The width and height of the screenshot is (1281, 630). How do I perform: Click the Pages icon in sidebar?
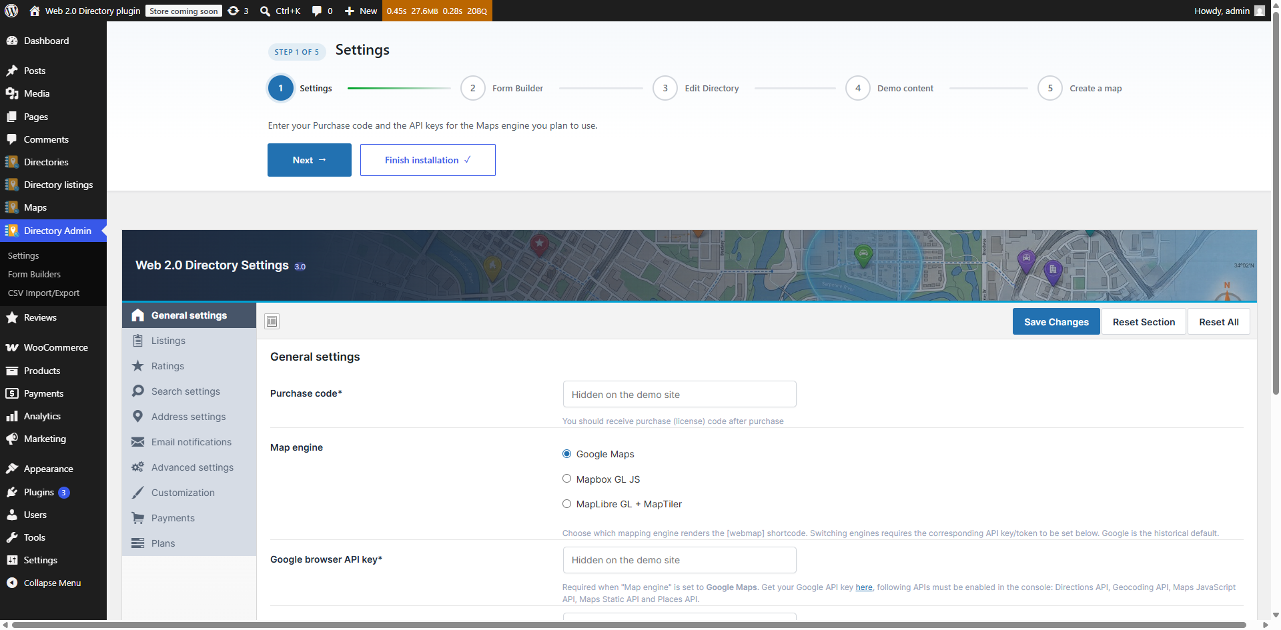point(12,117)
